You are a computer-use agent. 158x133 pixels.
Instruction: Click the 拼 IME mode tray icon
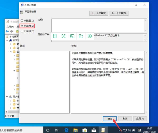[139, 130]
